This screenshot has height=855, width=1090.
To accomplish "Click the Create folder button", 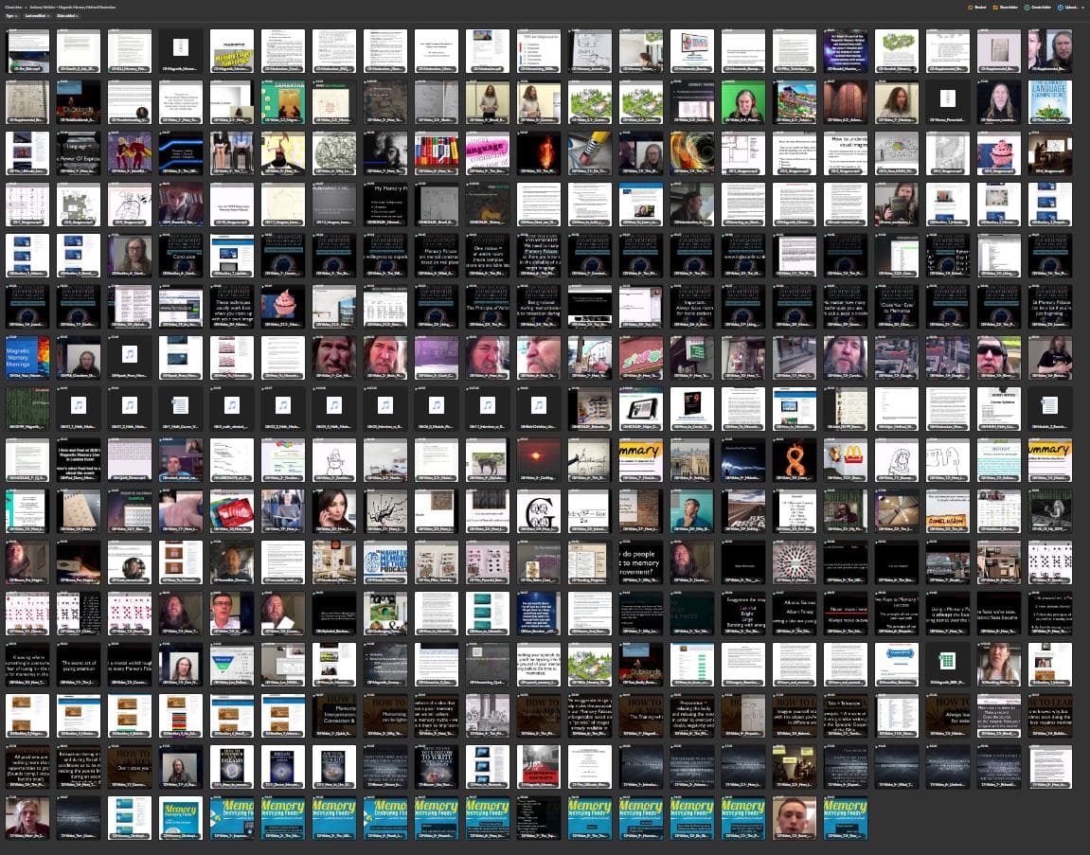I will (x=1041, y=7).
